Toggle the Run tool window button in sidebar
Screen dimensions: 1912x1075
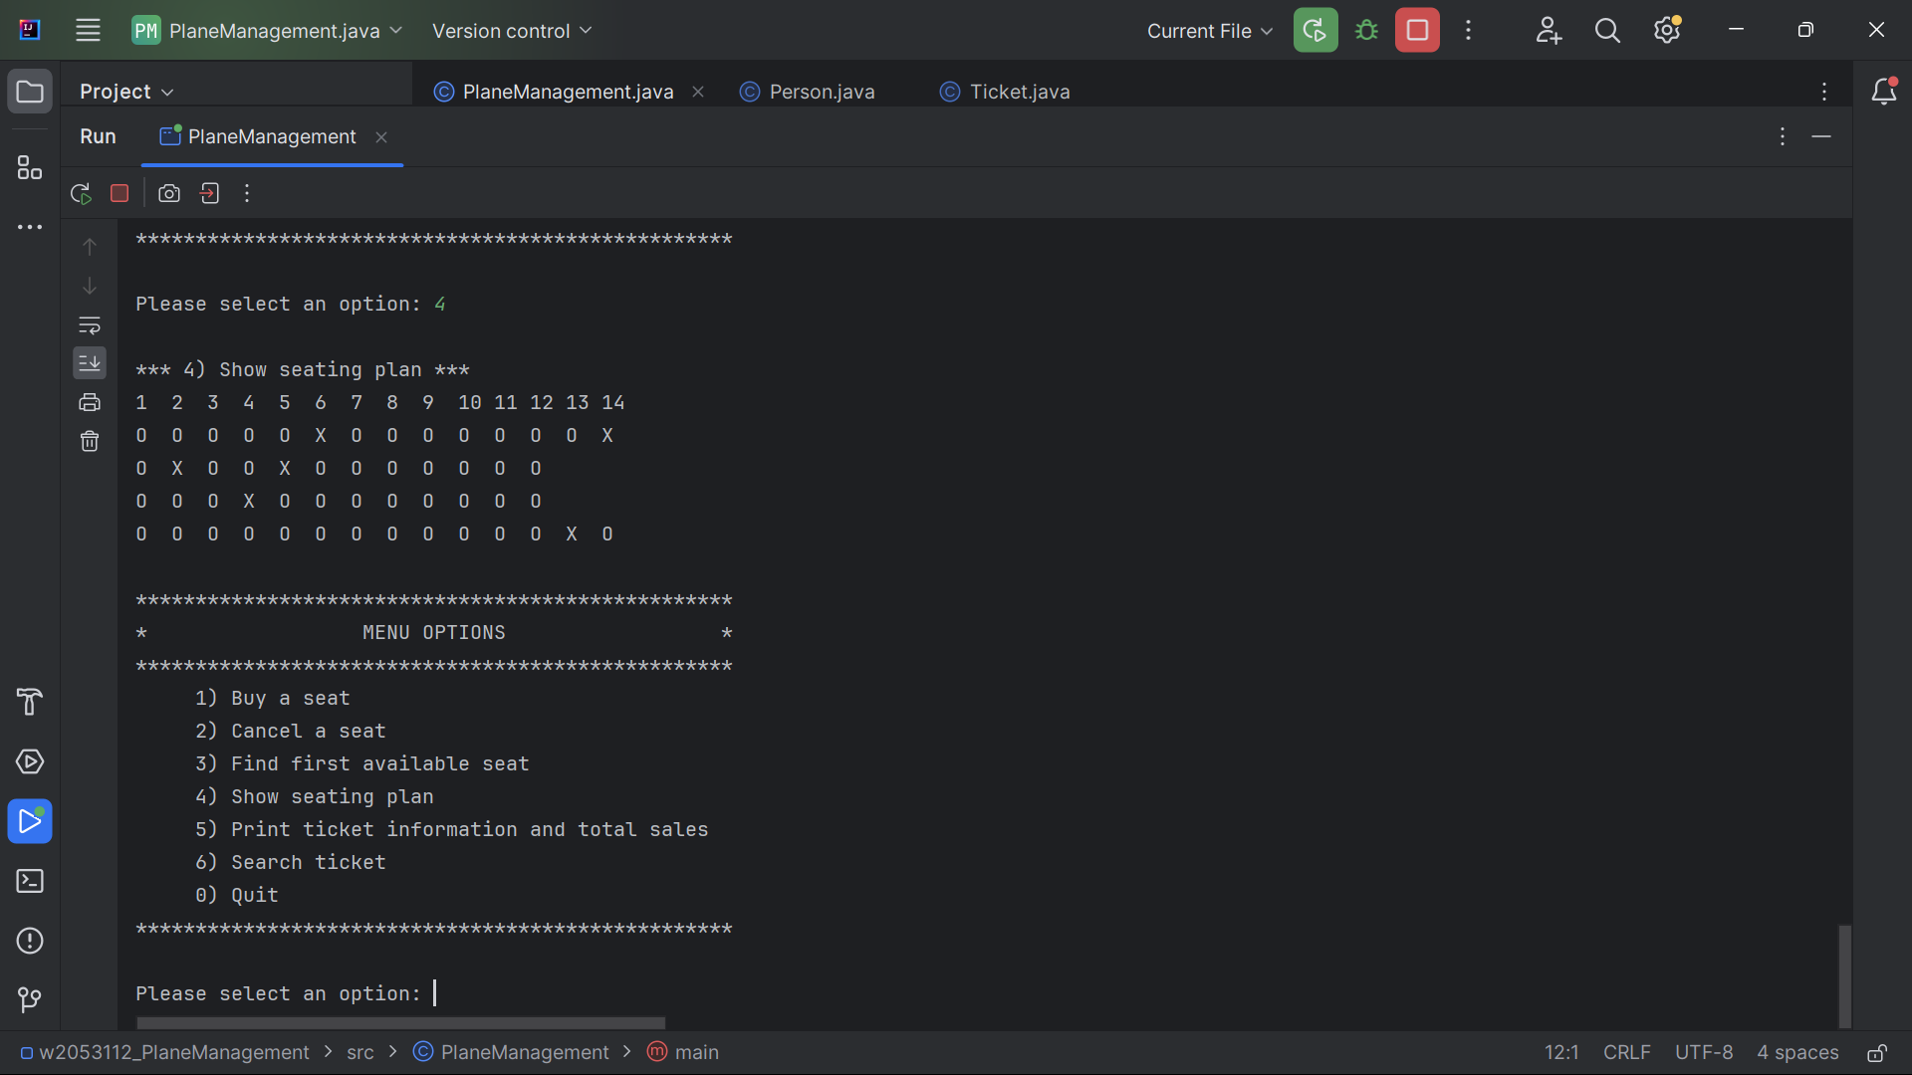tap(30, 821)
